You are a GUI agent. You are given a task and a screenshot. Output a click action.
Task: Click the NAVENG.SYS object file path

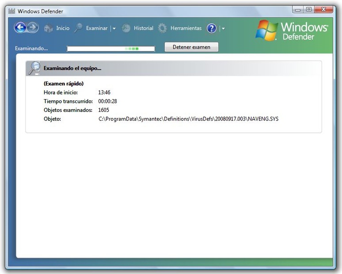tap(188, 119)
